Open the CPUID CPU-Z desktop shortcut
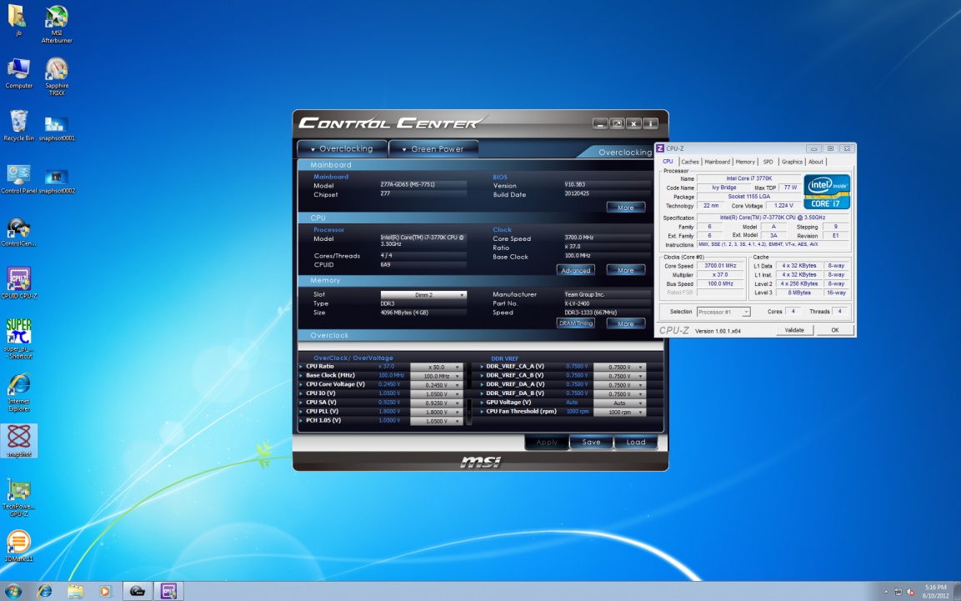This screenshot has height=601, width=961. click(18, 279)
